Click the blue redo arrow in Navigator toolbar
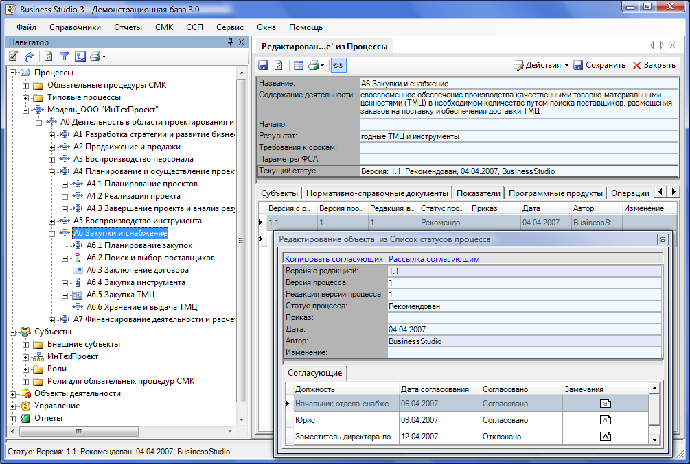This screenshot has height=464, width=690. click(x=29, y=57)
